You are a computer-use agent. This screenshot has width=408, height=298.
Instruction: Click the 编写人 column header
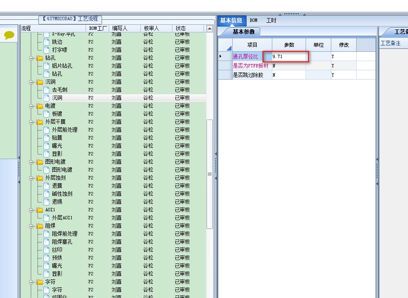125,28
